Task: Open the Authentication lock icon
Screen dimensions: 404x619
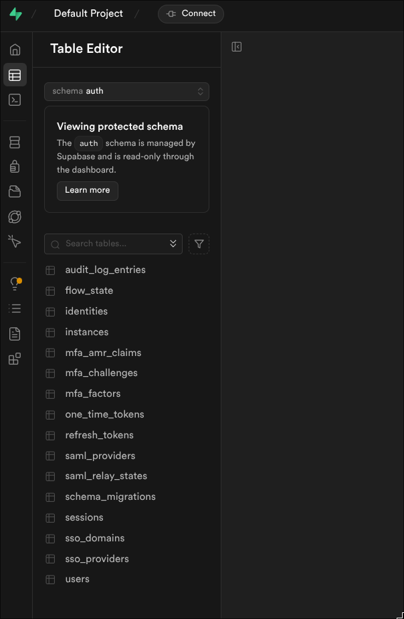Action: (x=15, y=167)
